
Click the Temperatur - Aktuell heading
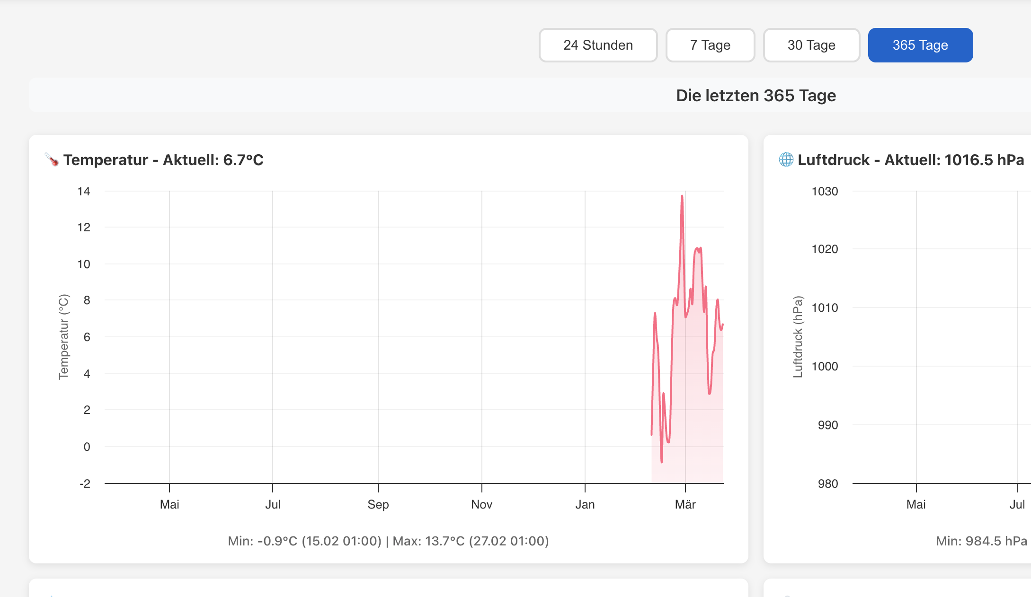click(x=163, y=160)
